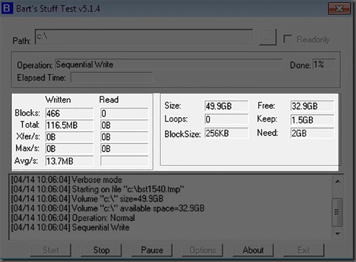Click the last log line "Sequential Write"
The width and height of the screenshot is (356, 262).
click(70, 227)
